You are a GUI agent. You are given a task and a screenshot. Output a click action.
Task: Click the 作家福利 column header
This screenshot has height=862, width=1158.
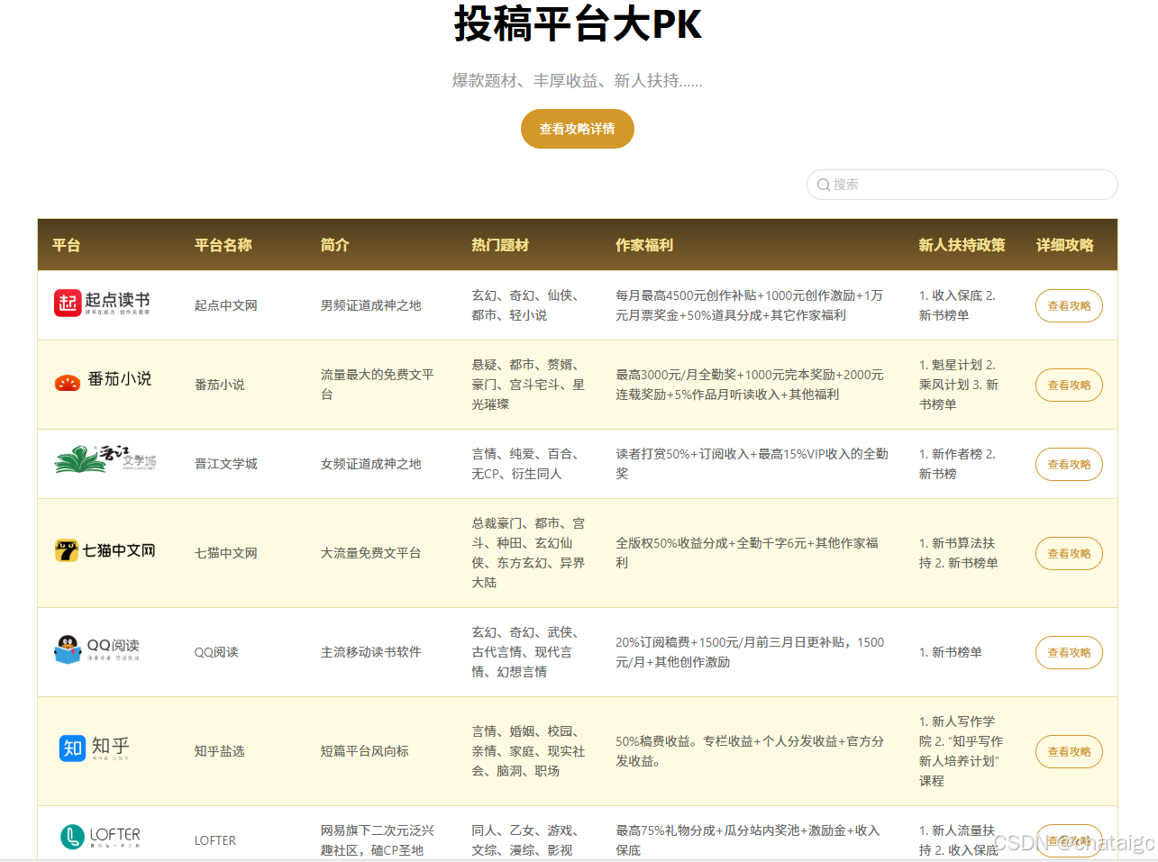[x=644, y=245]
